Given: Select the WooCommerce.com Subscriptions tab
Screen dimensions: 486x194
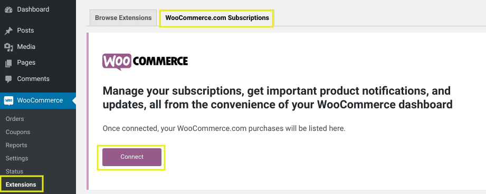Looking at the screenshot, I should pos(217,18).
